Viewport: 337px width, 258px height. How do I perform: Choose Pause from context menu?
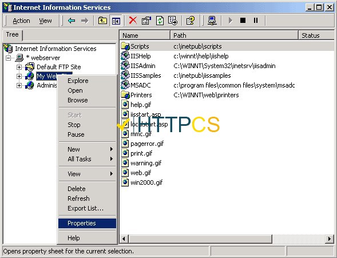(x=76, y=134)
